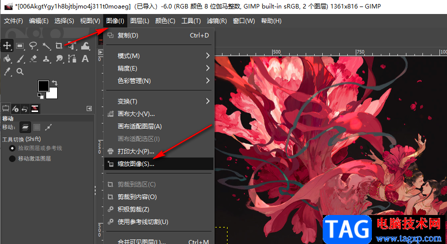Choose 打印大小(P)... menu entry
447x244 pixels.
pyautogui.click(x=159, y=151)
